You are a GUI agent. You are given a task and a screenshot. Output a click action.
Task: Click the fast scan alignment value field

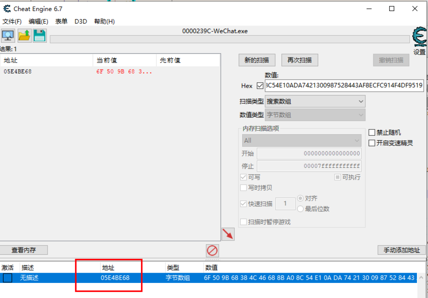(285, 204)
